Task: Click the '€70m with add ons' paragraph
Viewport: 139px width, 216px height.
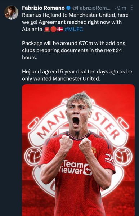Action: (75, 50)
